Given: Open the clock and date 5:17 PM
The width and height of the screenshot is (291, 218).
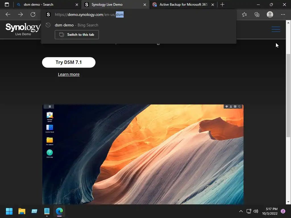Looking at the screenshot, I should (270, 211).
